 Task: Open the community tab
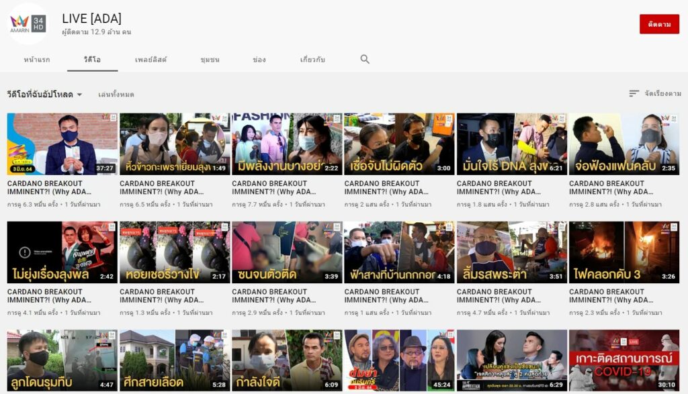210,60
